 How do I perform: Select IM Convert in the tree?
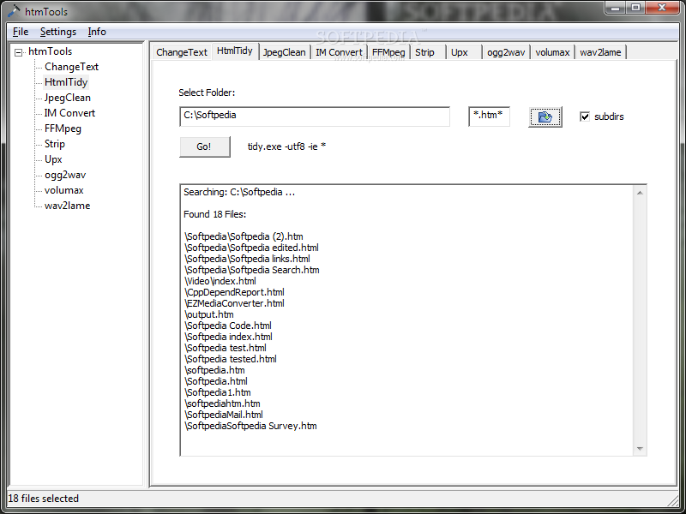pos(69,113)
